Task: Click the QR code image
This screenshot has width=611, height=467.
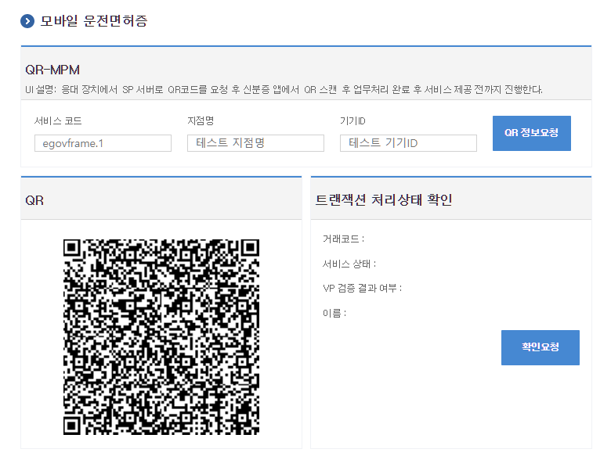Action: 161,336
